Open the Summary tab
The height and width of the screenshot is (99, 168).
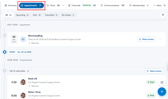click(11, 6)
